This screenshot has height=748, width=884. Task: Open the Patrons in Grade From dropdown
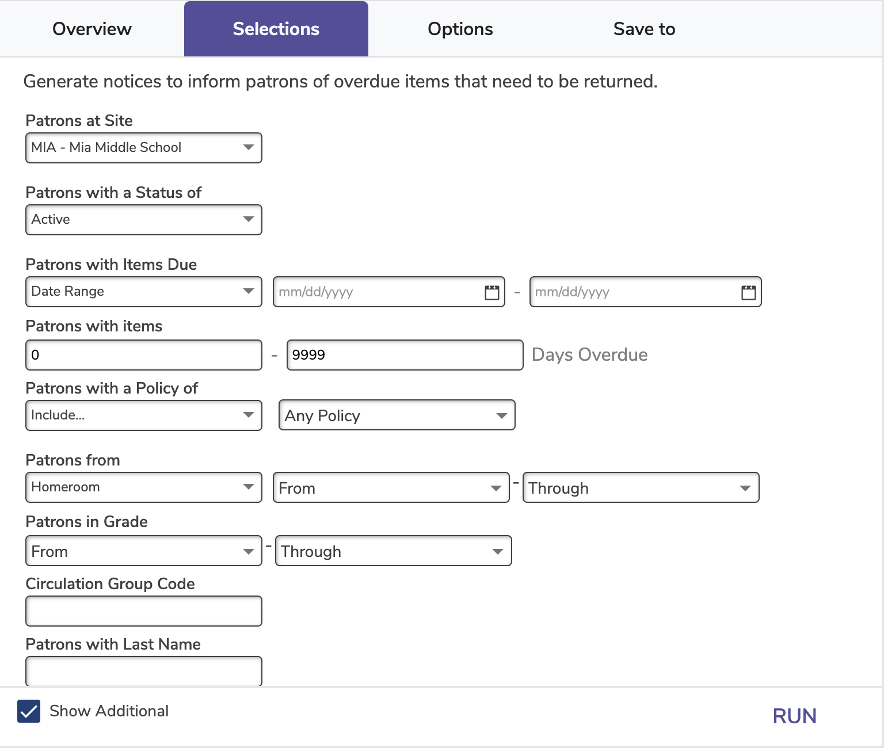tap(144, 551)
